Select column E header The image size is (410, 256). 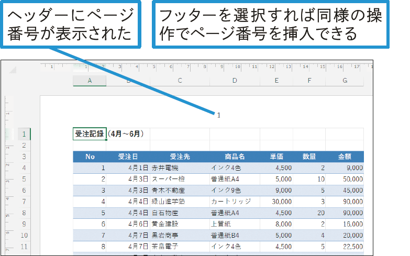coord(276,81)
